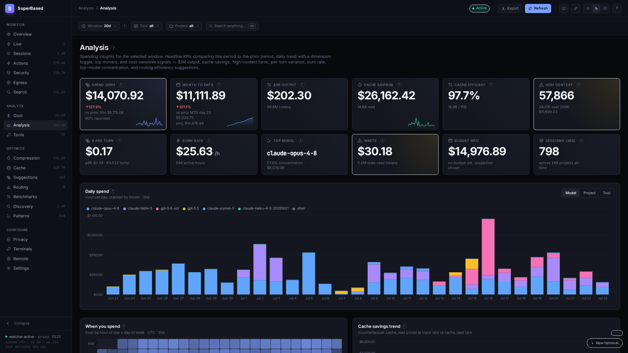This screenshot has height=353, width=628.
Task: Show help for Month to Date card
Action: point(219,85)
